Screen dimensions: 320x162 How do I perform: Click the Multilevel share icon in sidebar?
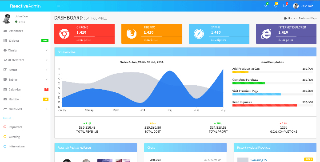click(5, 109)
